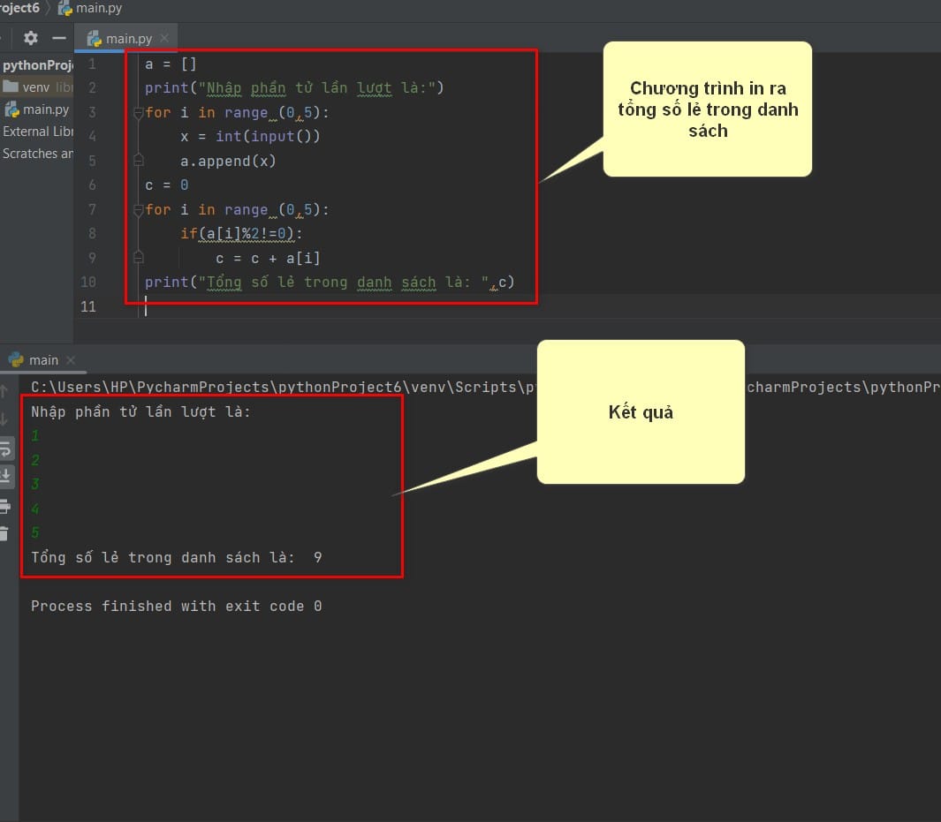941x822 pixels.
Task: Click line number 11 in the gutter
Action: pos(88,307)
